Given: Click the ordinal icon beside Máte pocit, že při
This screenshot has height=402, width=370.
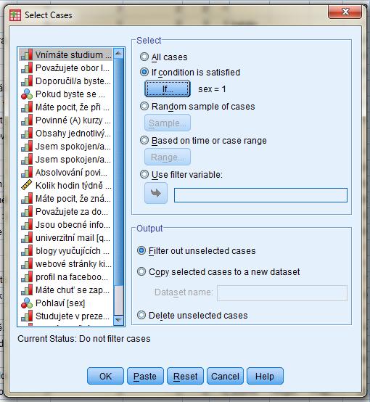Looking at the screenshot, I should coord(27,107).
